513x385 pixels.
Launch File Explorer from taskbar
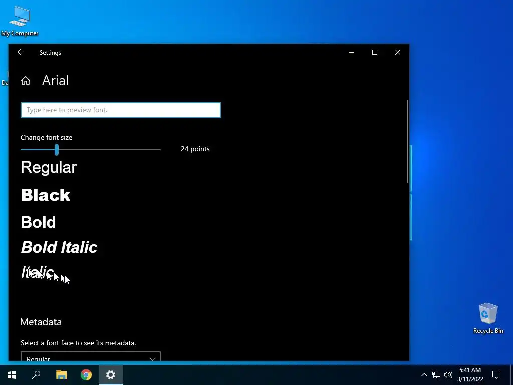[x=61, y=375]
